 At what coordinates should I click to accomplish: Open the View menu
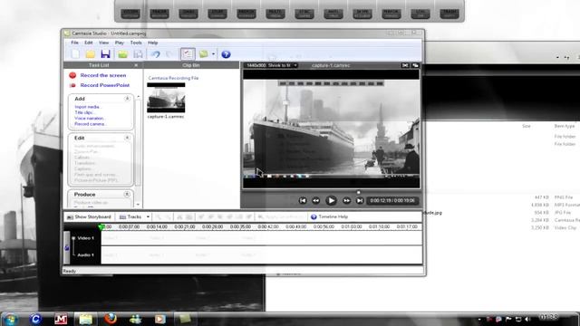pyautogui.click(x=103, y=43)
